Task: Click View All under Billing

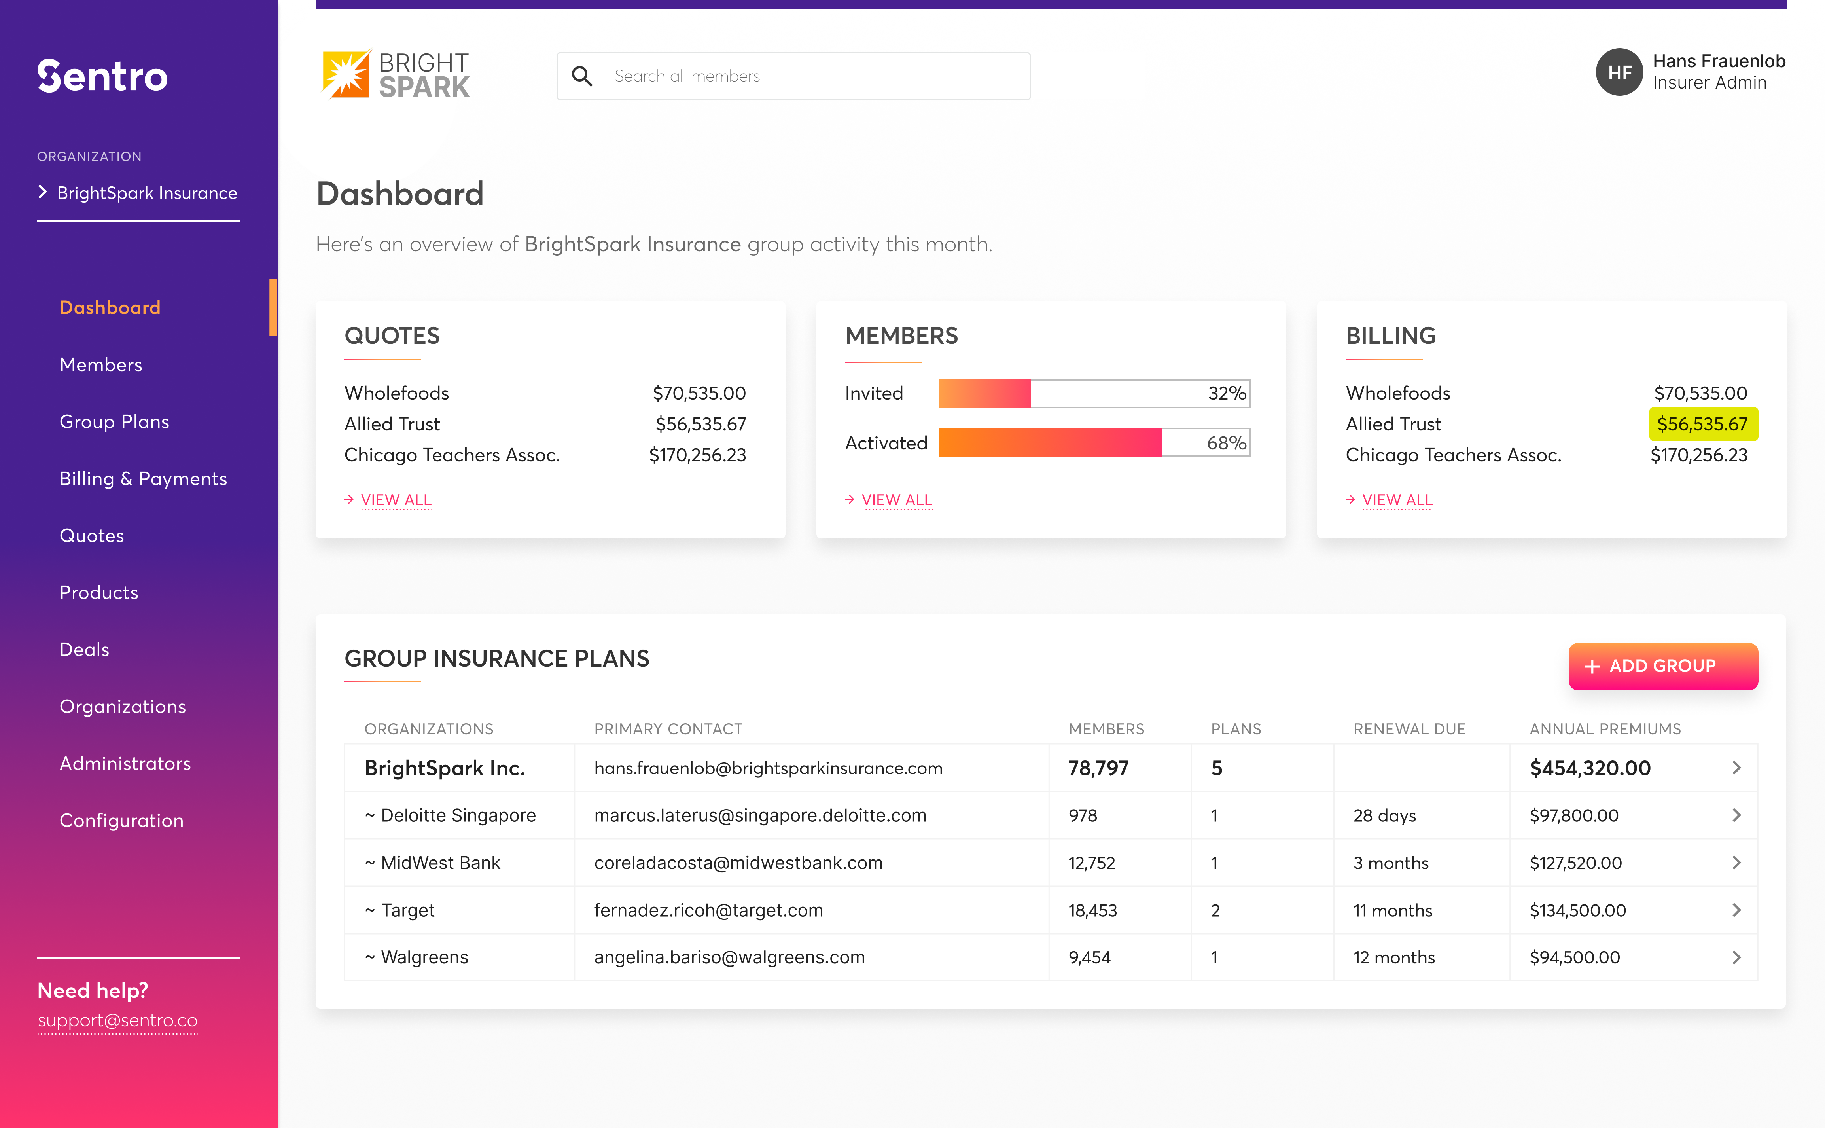Action: point(1397,500)
